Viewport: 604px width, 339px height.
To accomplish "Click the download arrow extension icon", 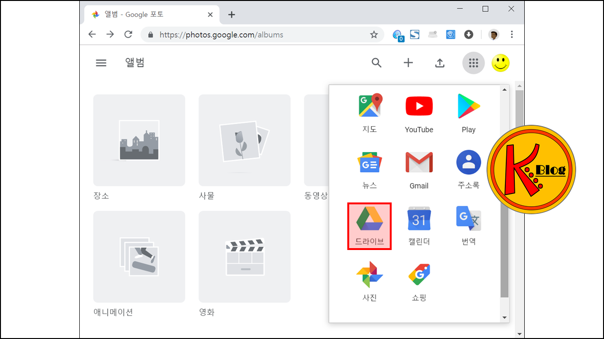I will click(469, 34).
